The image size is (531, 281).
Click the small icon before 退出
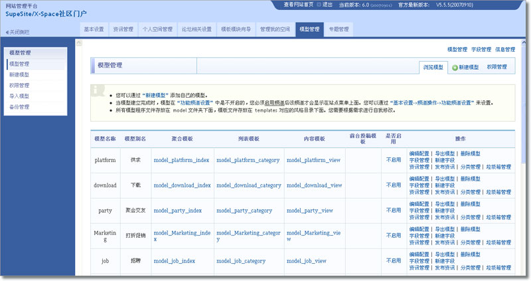[319, 5]
